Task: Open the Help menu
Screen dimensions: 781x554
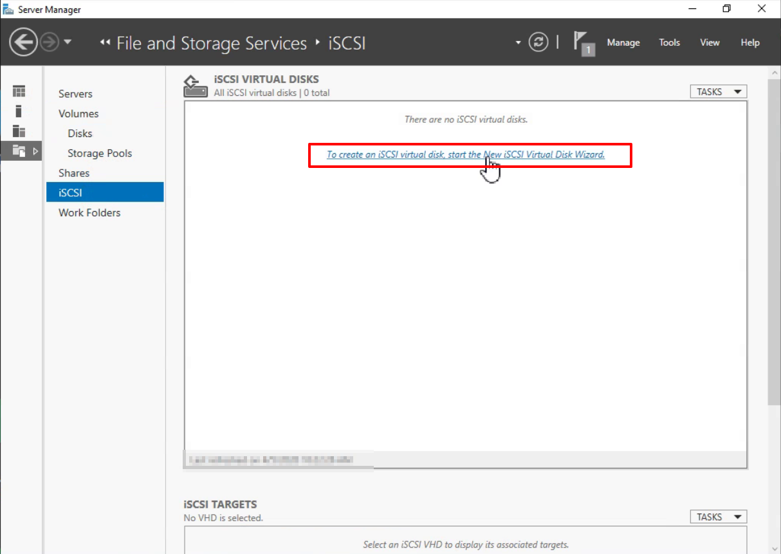Action: click(750, 42)
